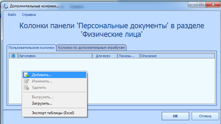Click the Показы... column header
Image resolution: width=221 pixels, height=124 pixels.
tap(129, 56)
